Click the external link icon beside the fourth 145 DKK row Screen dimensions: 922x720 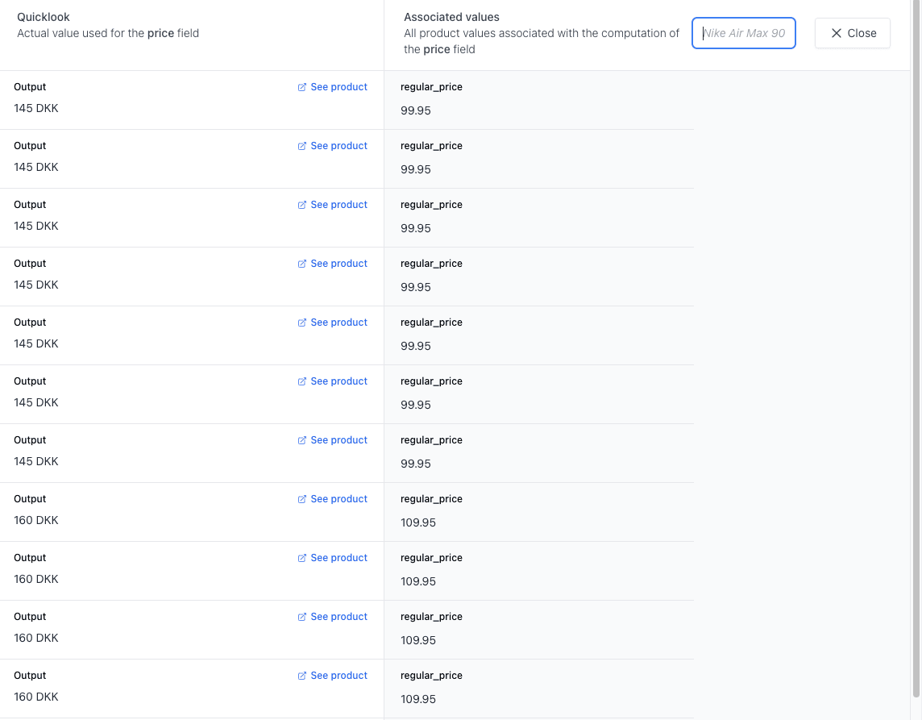301,263
